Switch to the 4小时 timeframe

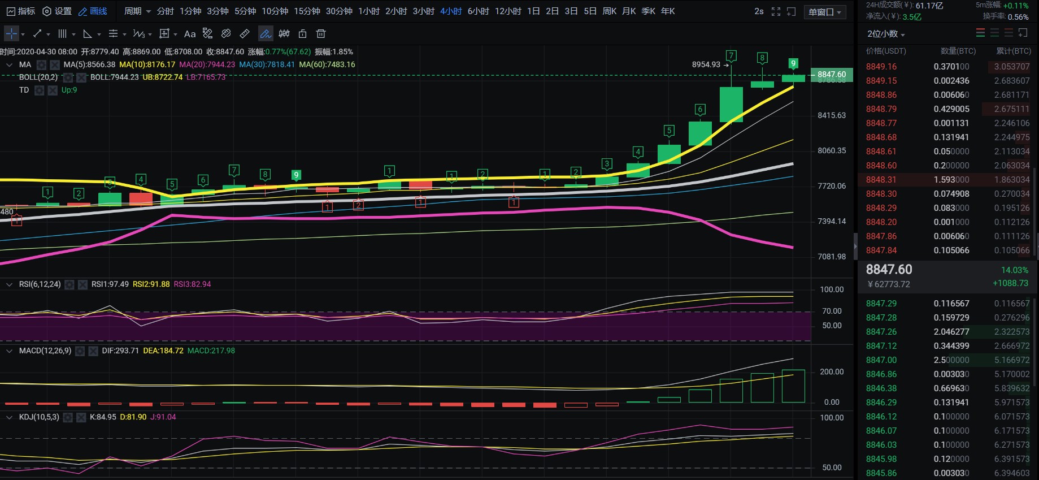(x=451, y=11)
